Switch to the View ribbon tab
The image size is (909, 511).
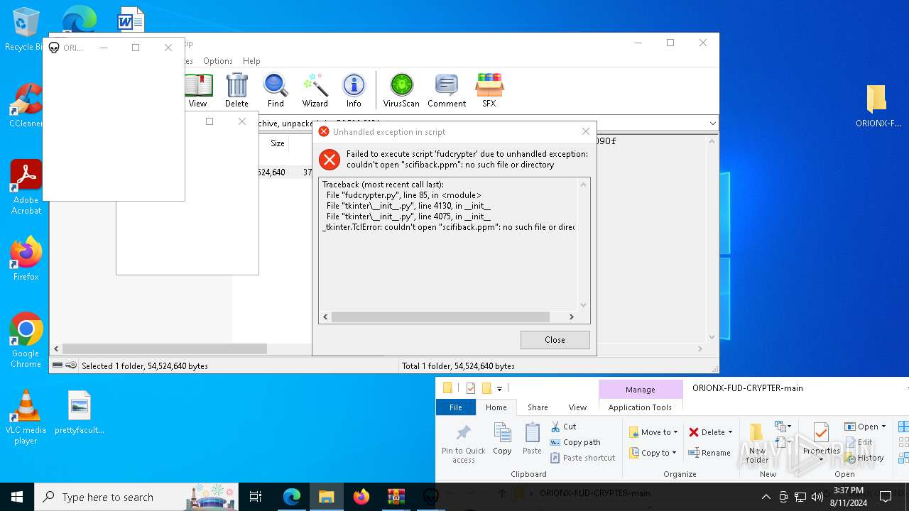coord(577,407)
